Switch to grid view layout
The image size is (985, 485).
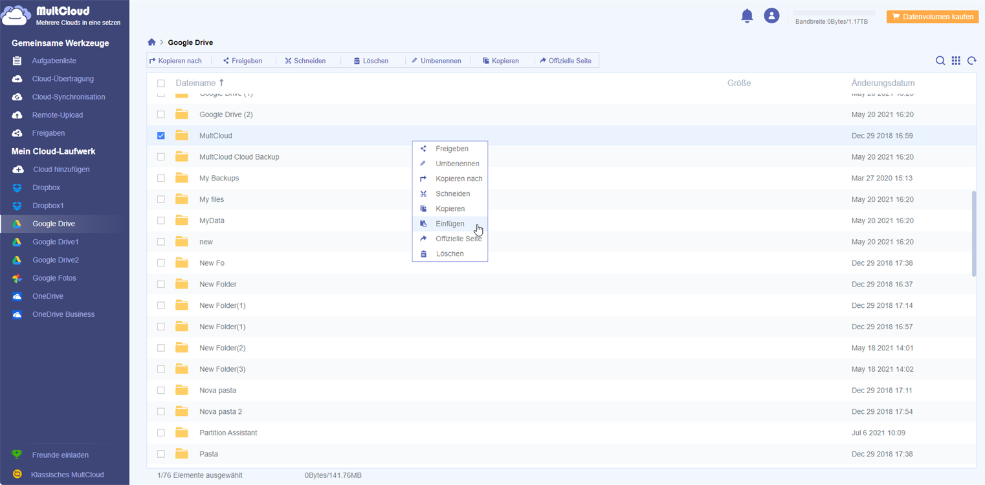coord(956,61)
